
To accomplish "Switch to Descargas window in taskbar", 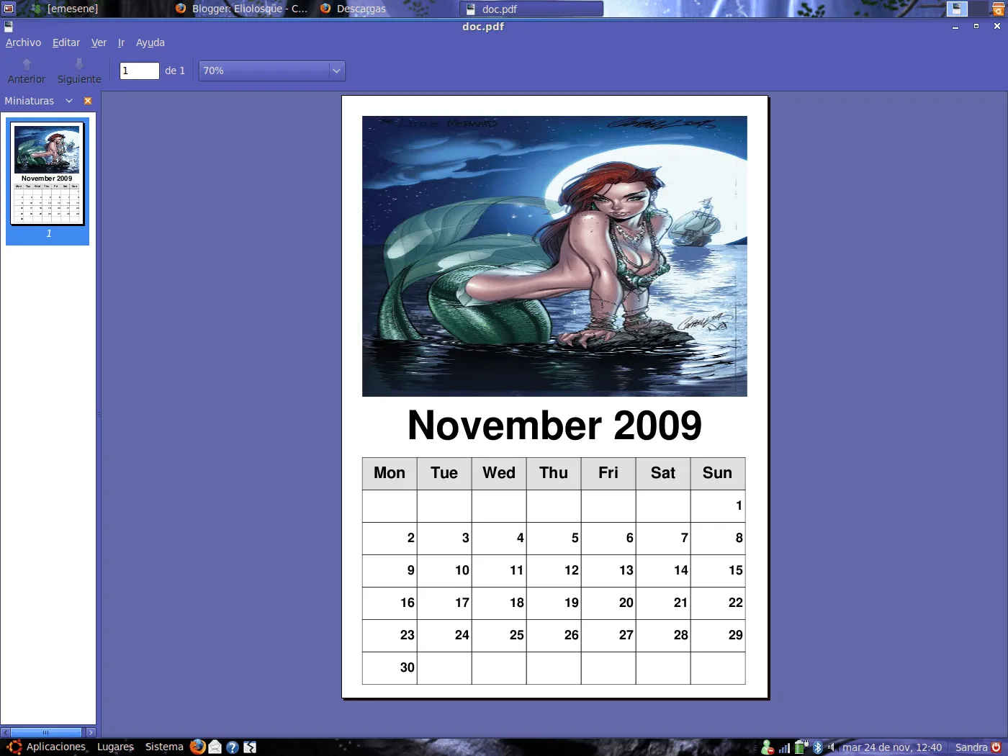I will coord(353,9).
